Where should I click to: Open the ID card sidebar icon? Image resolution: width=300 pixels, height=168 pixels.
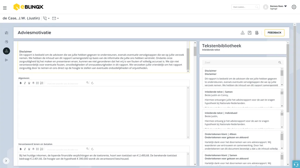(x=6, y=33)
